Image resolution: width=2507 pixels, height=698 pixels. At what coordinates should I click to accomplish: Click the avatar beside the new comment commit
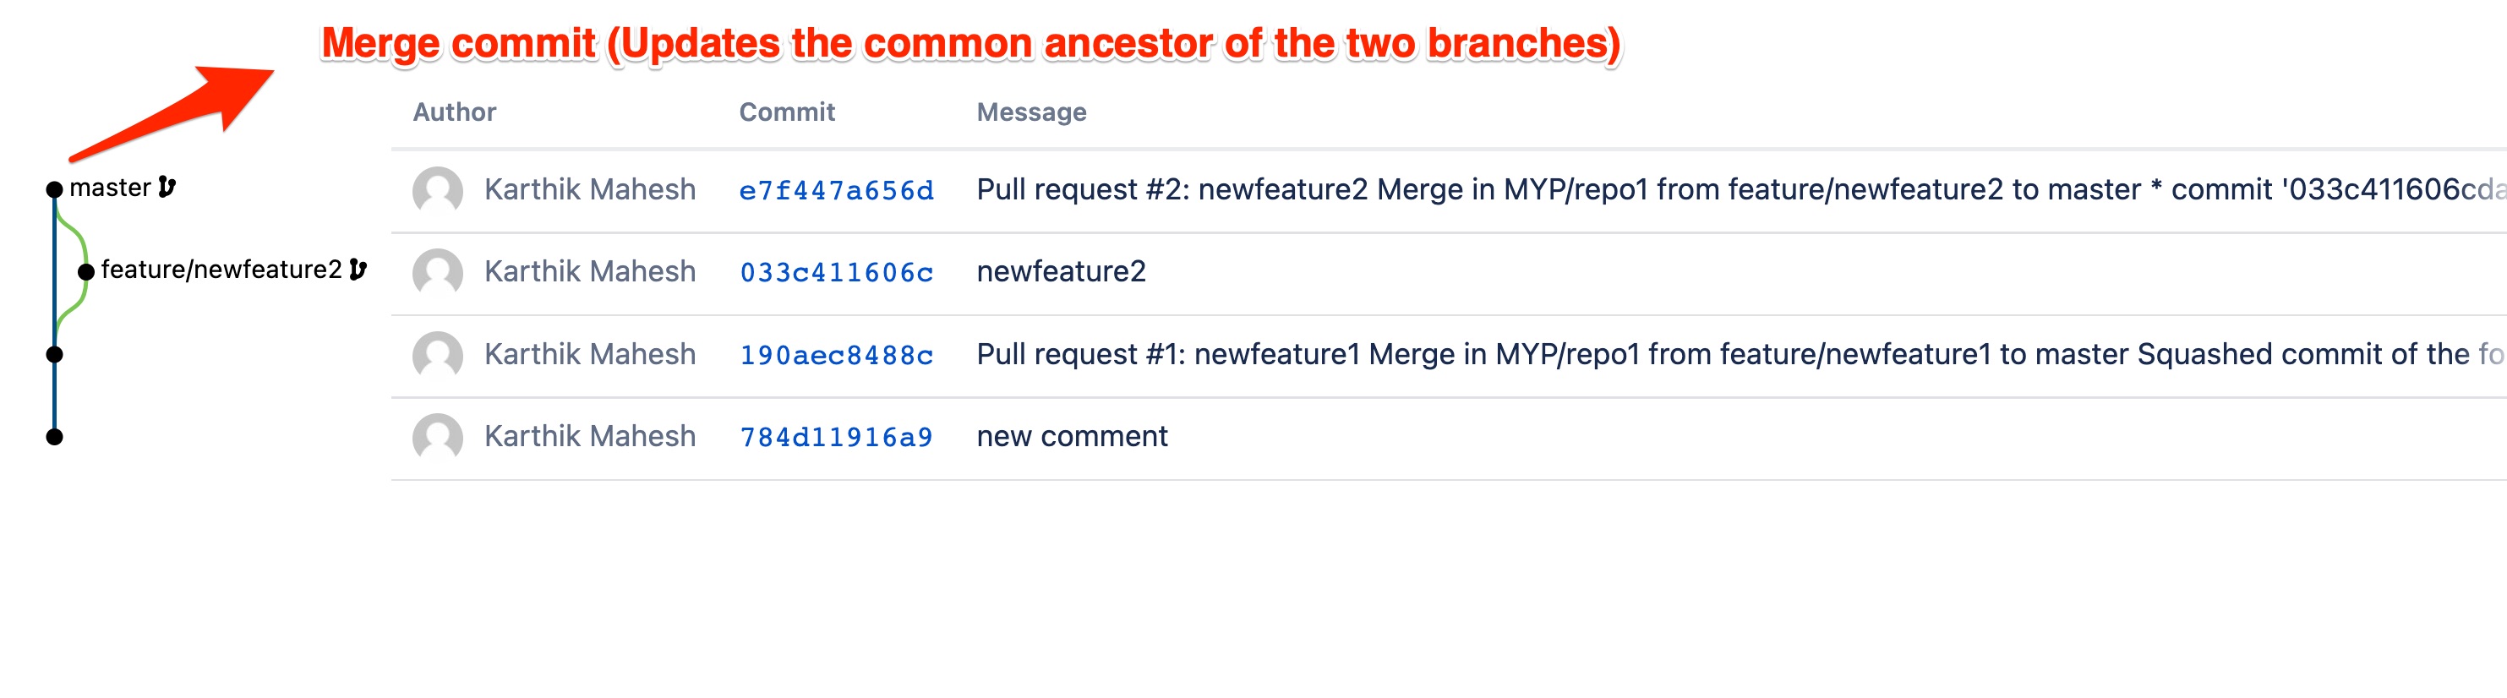[440, 437]
